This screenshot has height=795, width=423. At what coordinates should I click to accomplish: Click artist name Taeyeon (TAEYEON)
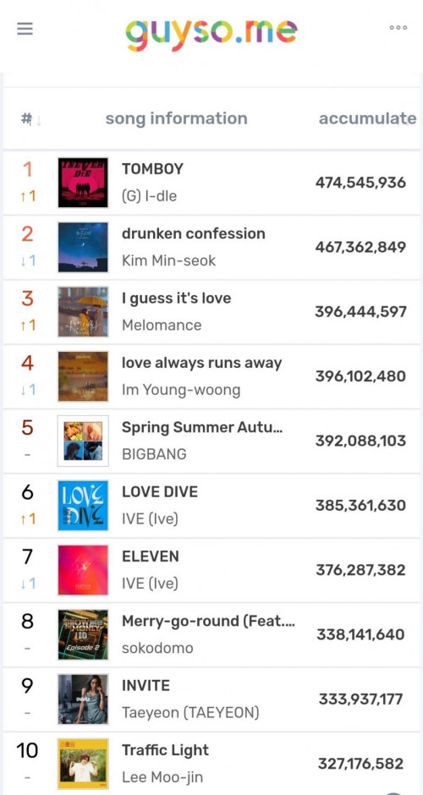190,713
